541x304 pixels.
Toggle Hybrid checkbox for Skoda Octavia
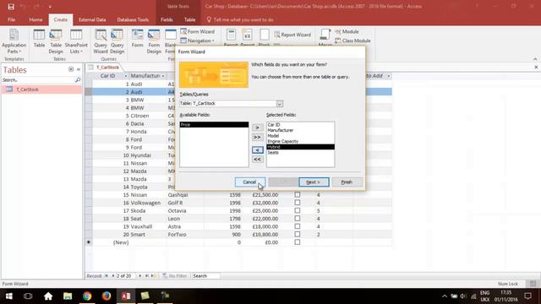point(297,210)
